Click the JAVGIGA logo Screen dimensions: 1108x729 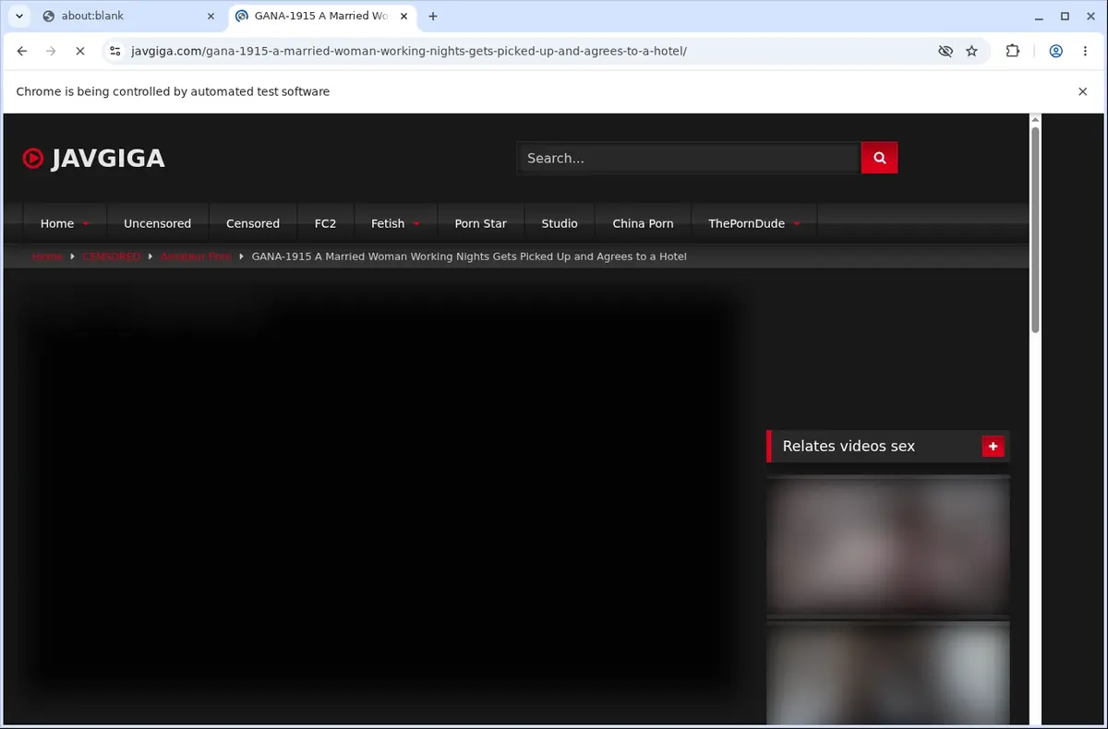click(93, 159)
